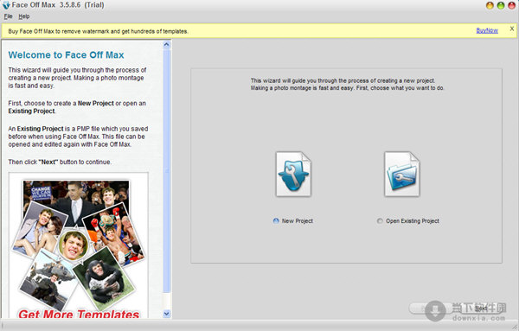Click the Welcome to Face Off Max heading
519x331 pixels.
tap(67, 55)
